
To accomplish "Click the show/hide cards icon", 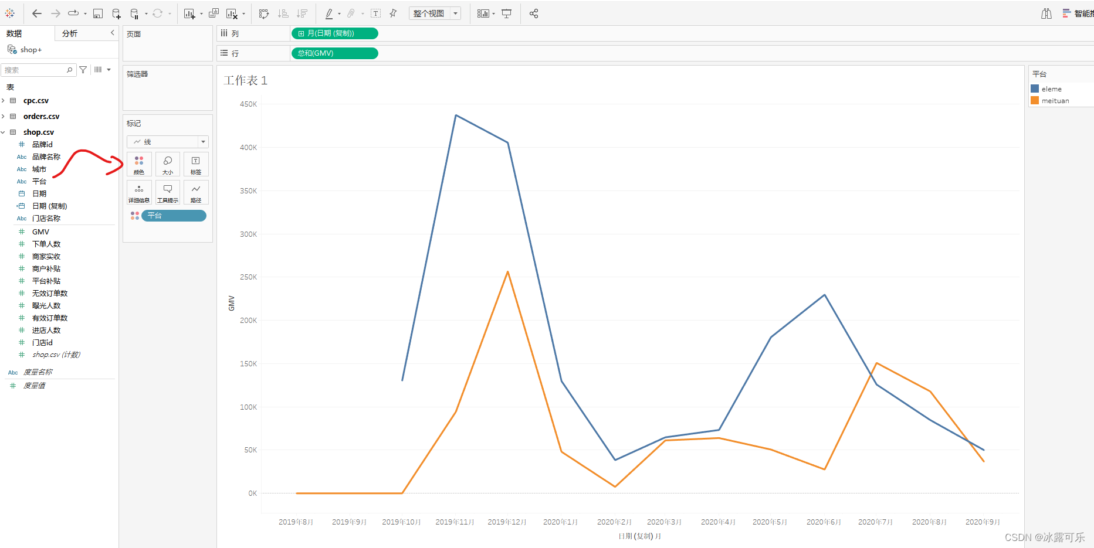I will point(483,13).
